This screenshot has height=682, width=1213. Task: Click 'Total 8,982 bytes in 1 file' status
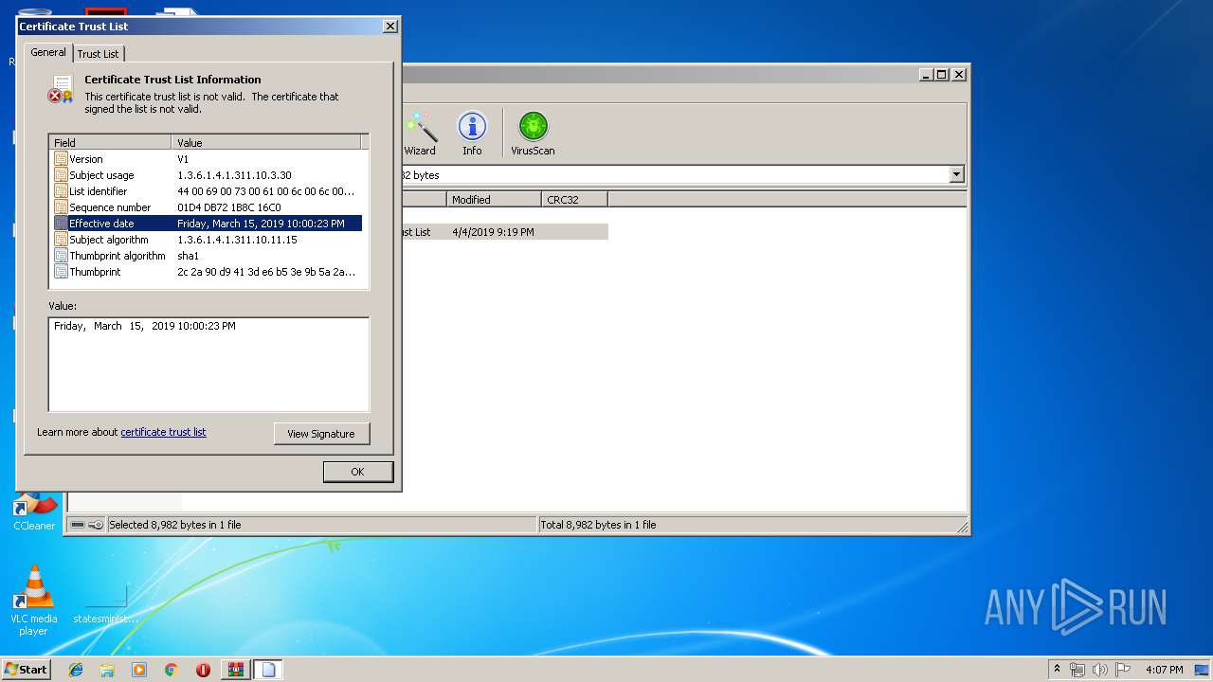point(597,525)
